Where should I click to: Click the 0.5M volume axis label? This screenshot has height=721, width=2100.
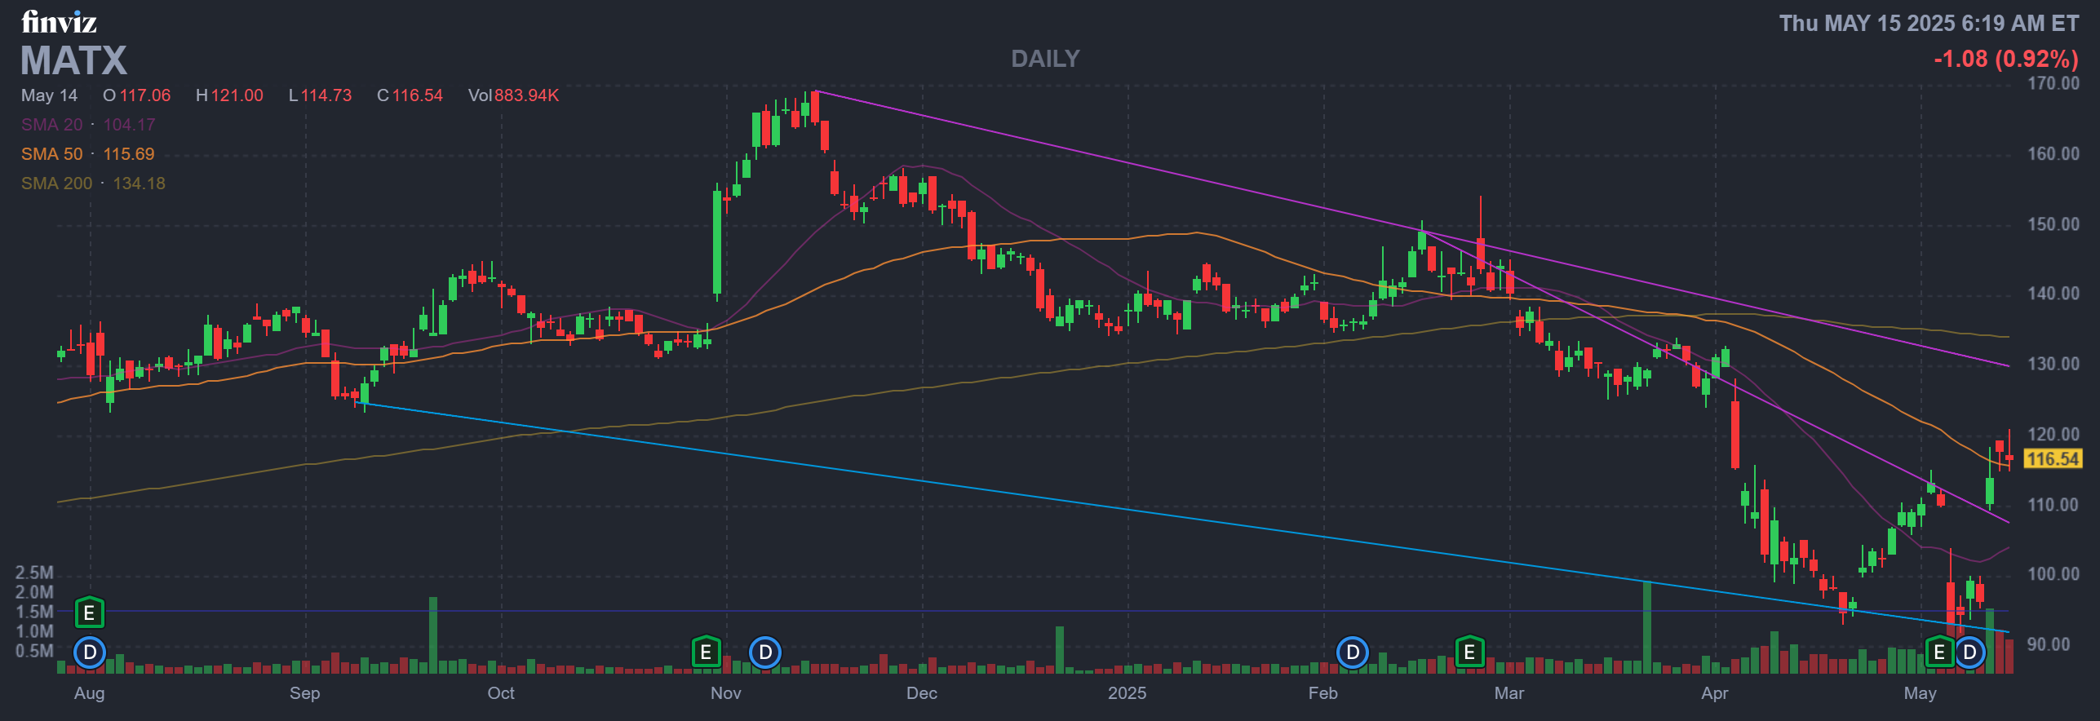(34, 651)
